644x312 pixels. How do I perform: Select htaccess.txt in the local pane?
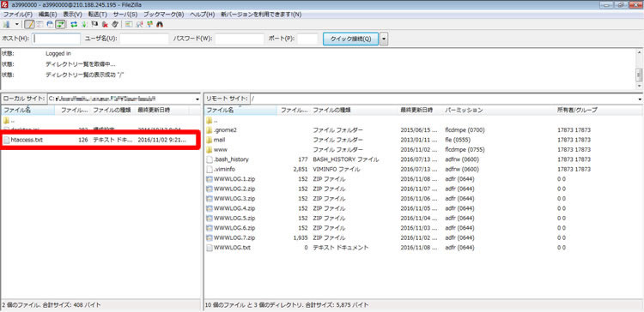pyautogui.click(x=100, y=140)
